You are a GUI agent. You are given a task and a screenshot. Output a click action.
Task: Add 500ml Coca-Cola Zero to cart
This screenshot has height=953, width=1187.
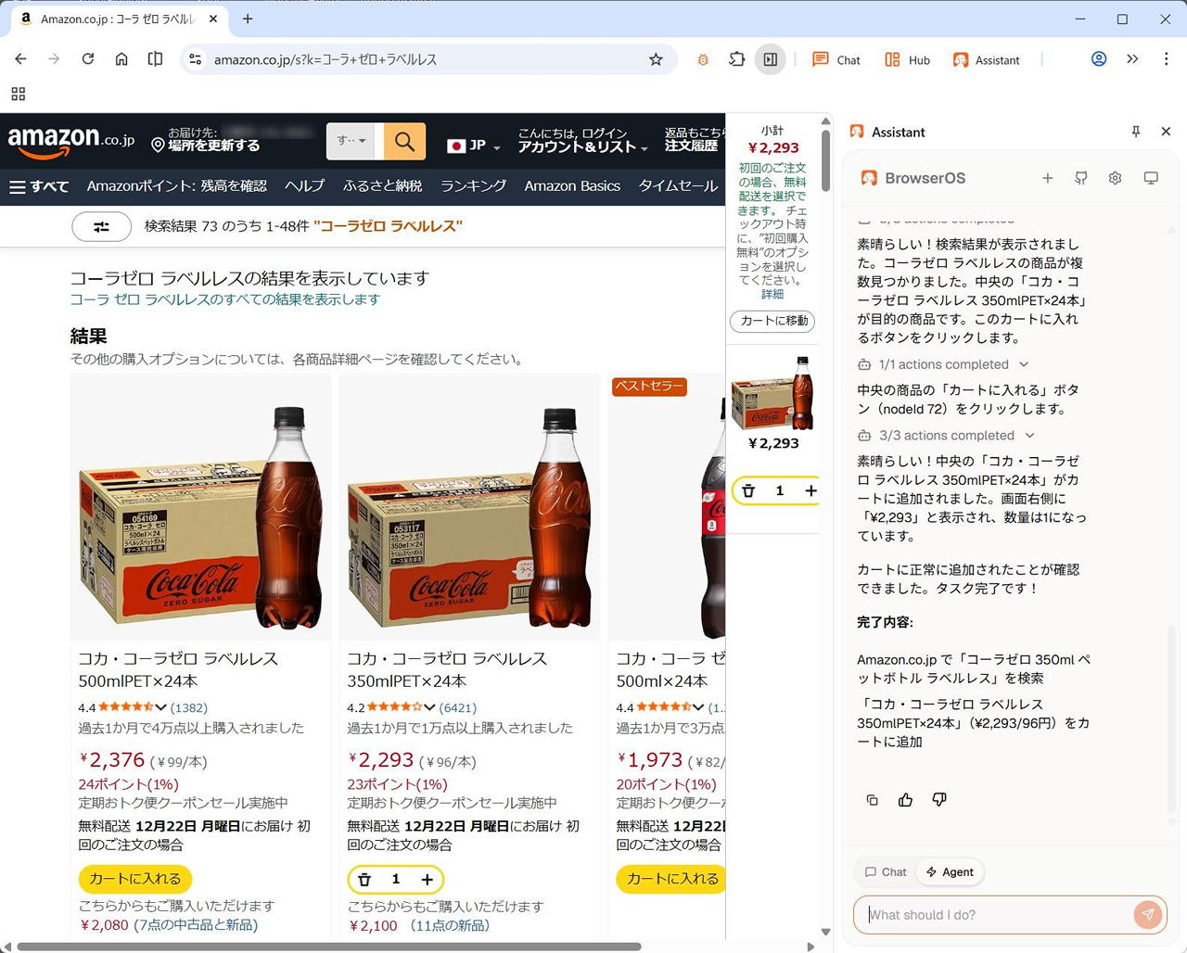tap(135, 878)
